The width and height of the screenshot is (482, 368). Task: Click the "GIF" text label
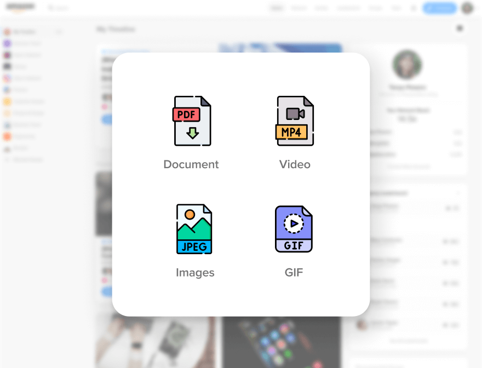pos(294,273)
